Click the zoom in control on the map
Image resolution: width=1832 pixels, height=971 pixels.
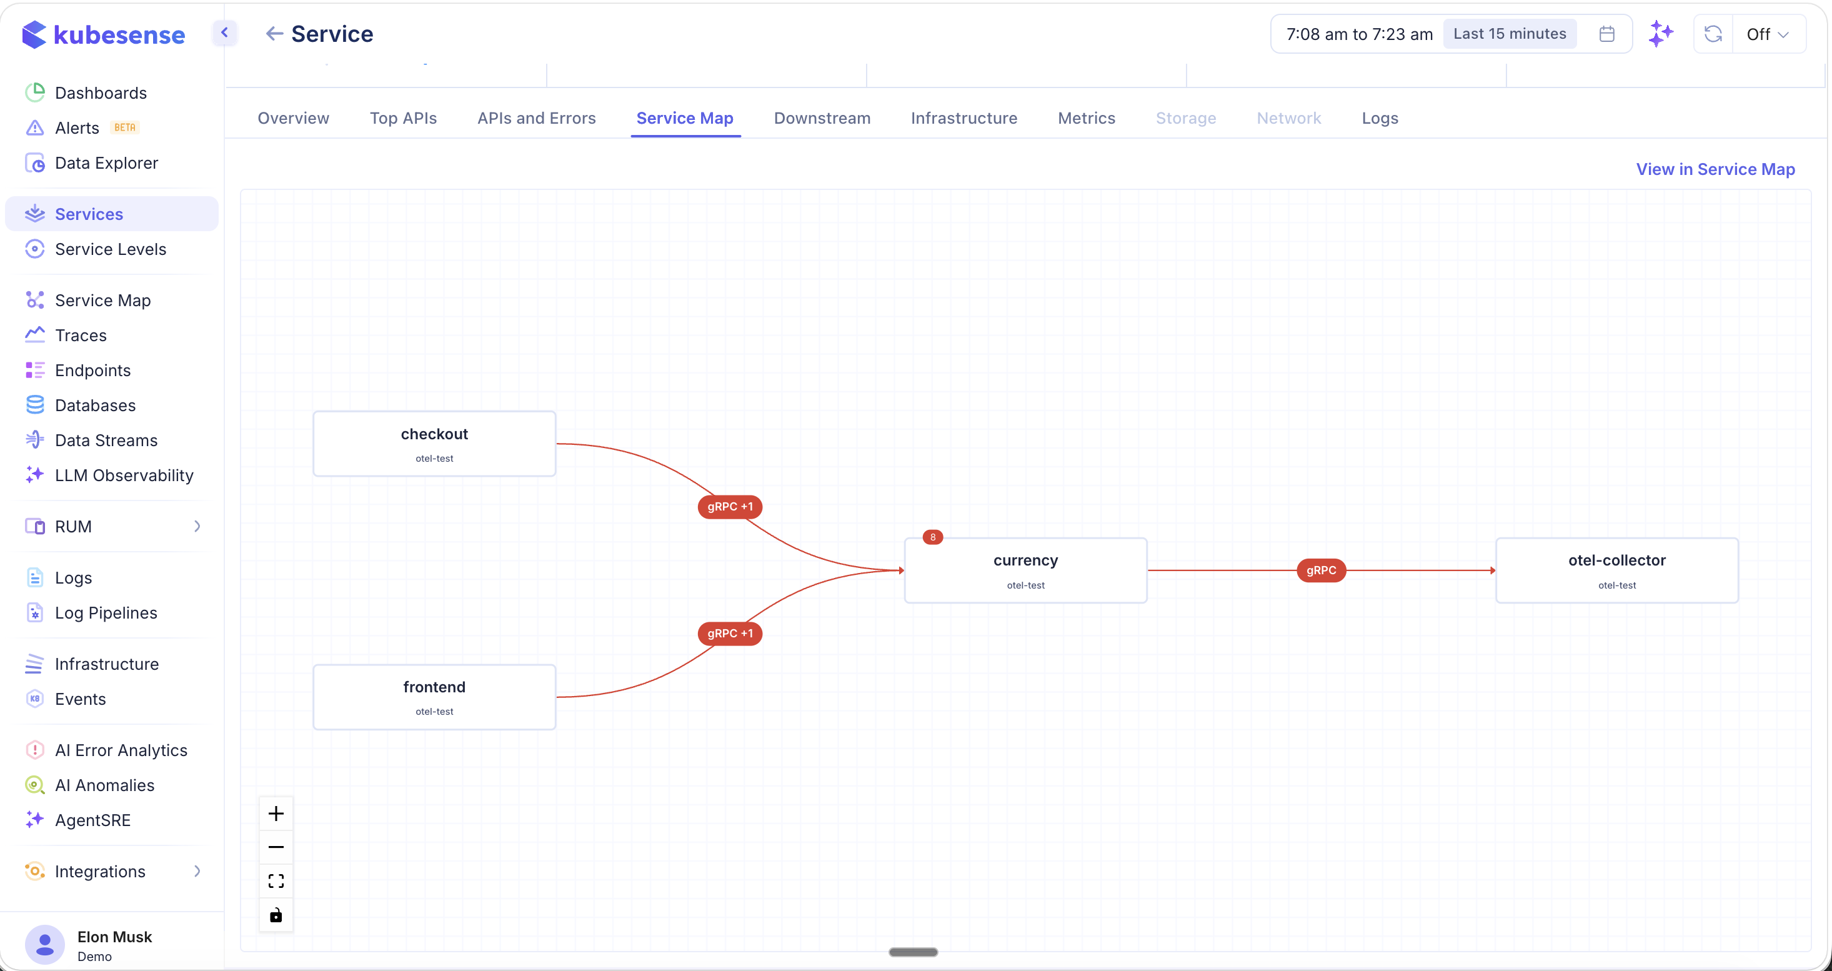coord(276,812)
